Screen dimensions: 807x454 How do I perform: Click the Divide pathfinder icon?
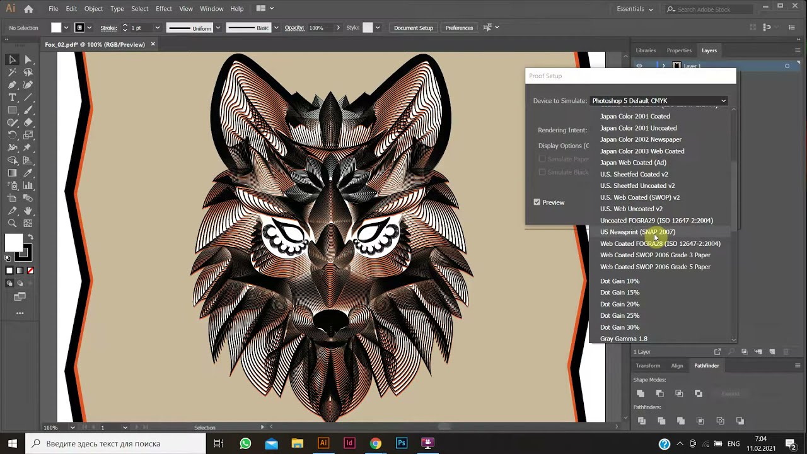(642, 421)
